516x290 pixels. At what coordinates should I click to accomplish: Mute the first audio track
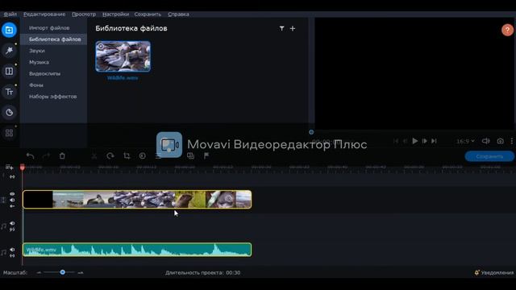tap(12, 224)
